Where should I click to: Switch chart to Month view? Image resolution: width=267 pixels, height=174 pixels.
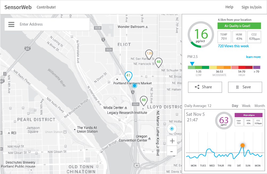(x=260, y=106)
